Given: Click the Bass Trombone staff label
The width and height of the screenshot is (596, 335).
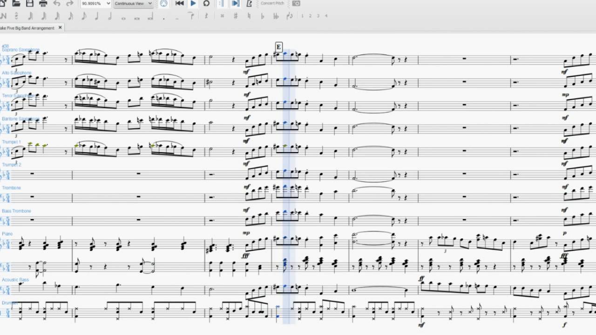Looking at the screenshot, I should tap(16, 211).
